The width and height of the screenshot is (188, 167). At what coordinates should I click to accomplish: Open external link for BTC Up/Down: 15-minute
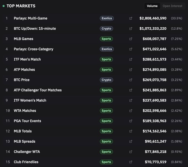131,28
